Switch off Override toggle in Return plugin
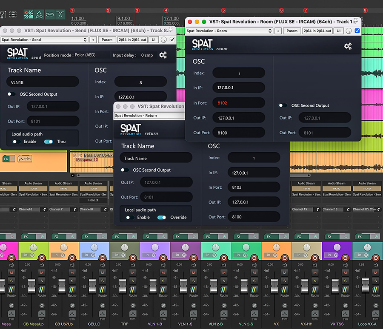 tap(162, 218)
